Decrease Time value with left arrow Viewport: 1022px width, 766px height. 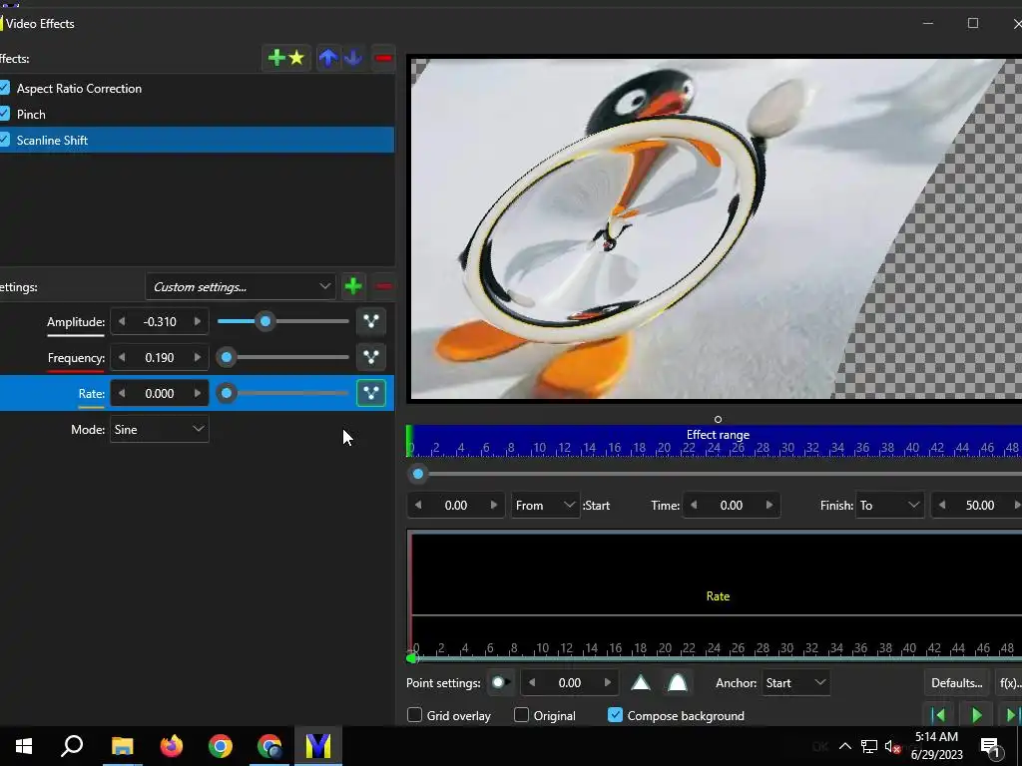click(694, 505)
